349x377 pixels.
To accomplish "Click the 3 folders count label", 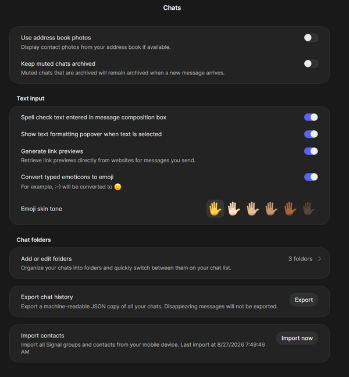I will tap(301, 259).
